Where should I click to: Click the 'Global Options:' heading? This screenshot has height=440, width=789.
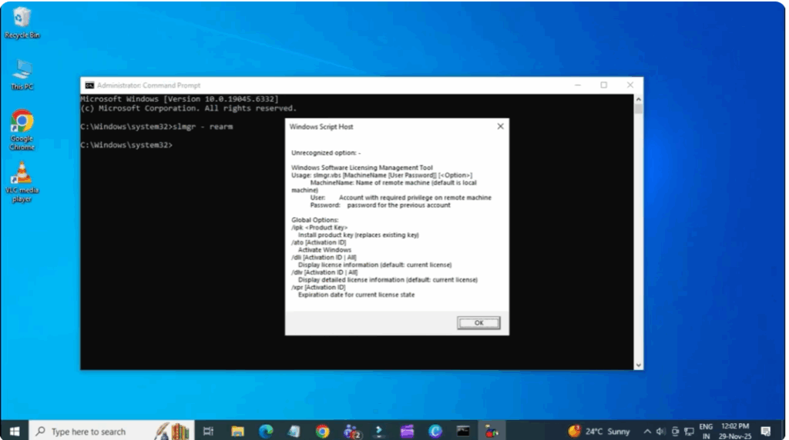[x=315, y=220]
